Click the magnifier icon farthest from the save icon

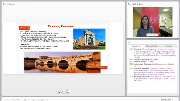pyautogui.click(x=58, y=92)
